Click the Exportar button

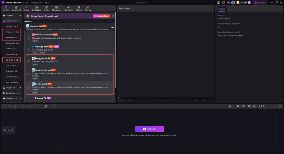pyautogui.click(x=260, y=2)
